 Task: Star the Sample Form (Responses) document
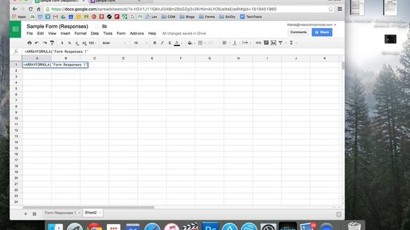pos(97,26)
